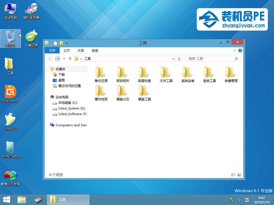The image size is (274, 205).
Task: Launch Ghost32 from the desktop
Action: (x=10, y=122)
